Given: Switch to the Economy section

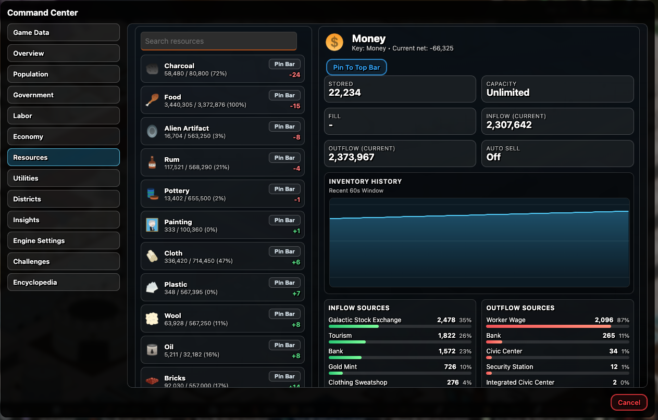Looking at the screenshot, I should point(64,136).
